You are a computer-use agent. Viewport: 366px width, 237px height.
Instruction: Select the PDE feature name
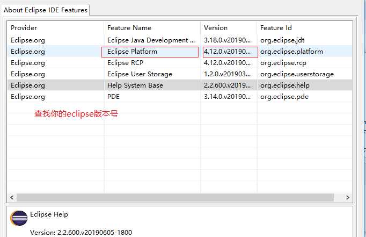113,97
